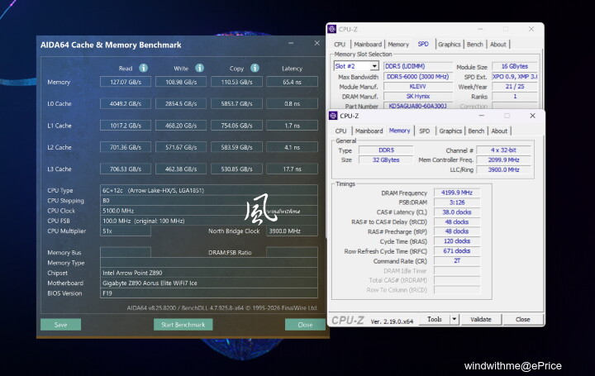Select Mainboard tab in back CPU-Z window
595x376 pixels.
[368, 45]
